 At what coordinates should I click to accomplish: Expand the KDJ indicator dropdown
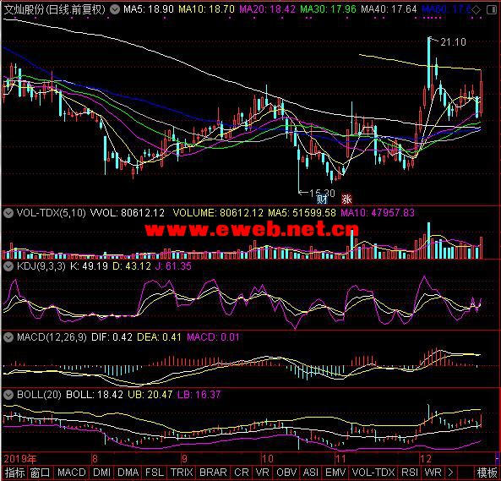point(8,266)
